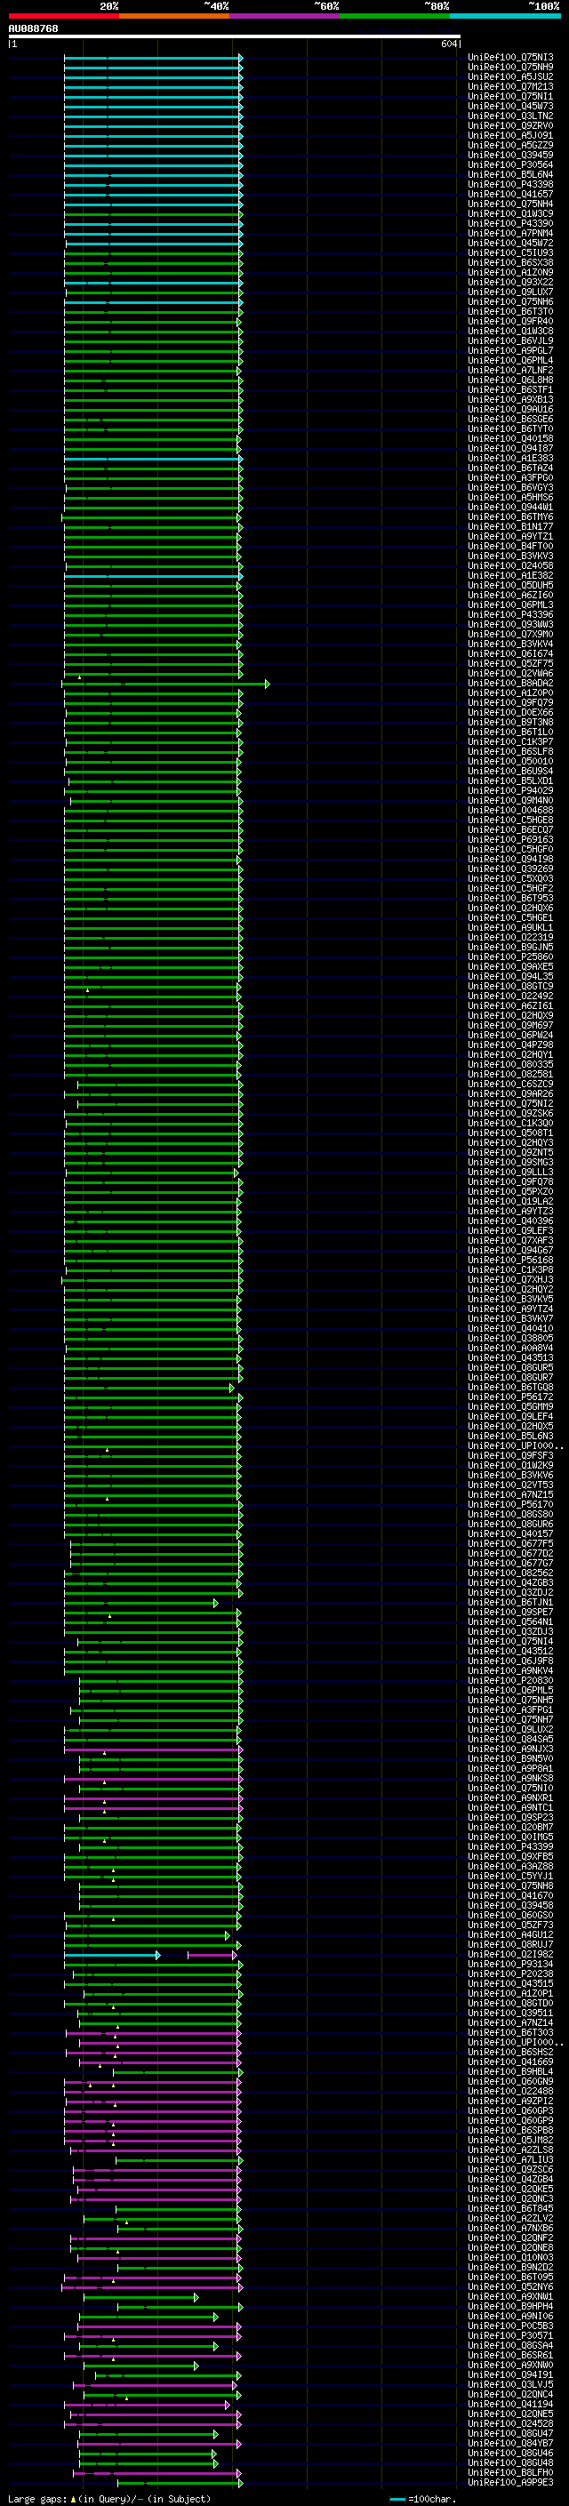Select hit label UniRef100_Q3LTN2
The width and height of the screenshot is (569, 2506).
[510, 116]
